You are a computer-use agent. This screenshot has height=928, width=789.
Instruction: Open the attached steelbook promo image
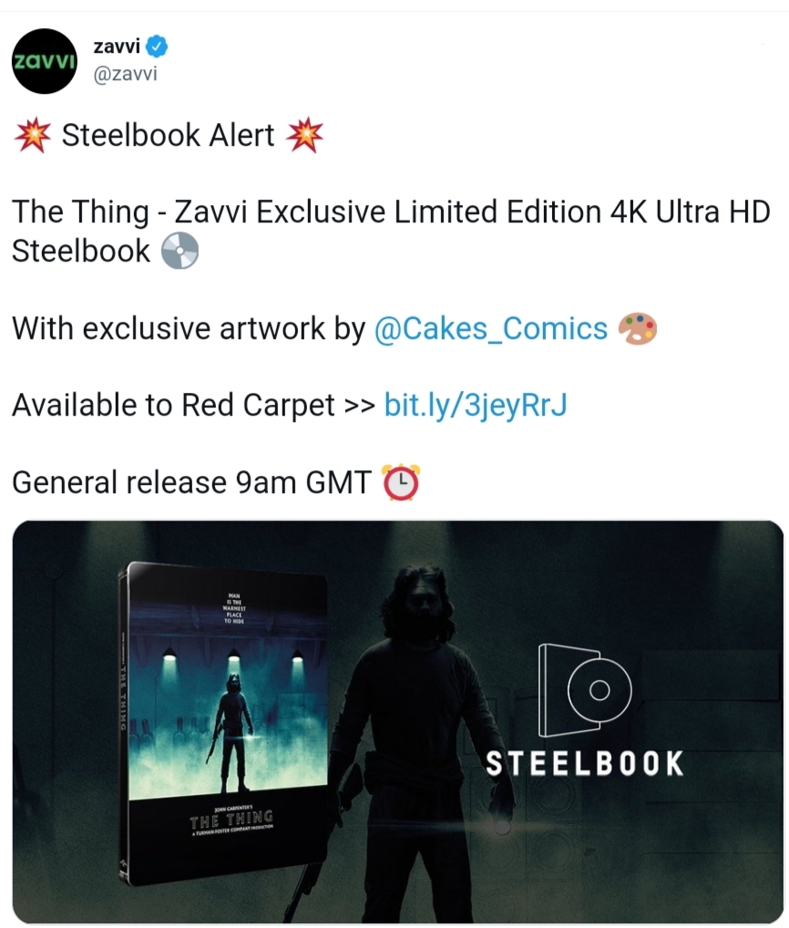(398, 721)
